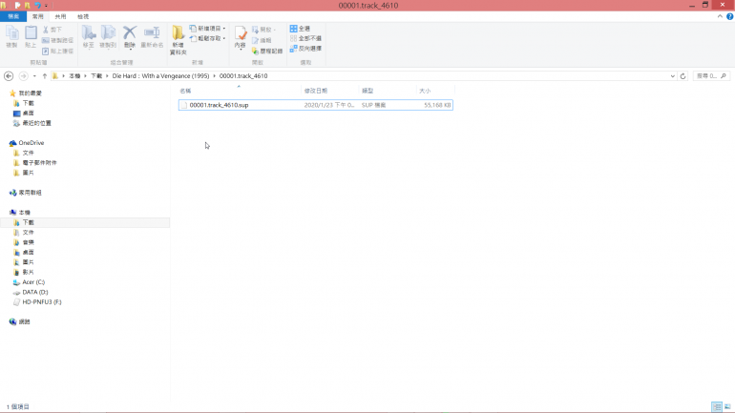This screenshot has width=735, height=413.
Task: Click 反向選擇 (Invert selection) in the ribbon
Action: 305,49
